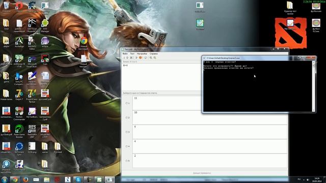This screenshot has width=326, height=183.
Task: Open the Microsoft Visual Studio shortcut
Action: tap(32, 61)
